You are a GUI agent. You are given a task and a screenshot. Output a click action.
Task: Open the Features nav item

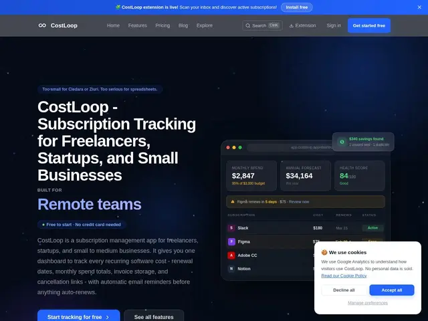click(x=138, y=25)
